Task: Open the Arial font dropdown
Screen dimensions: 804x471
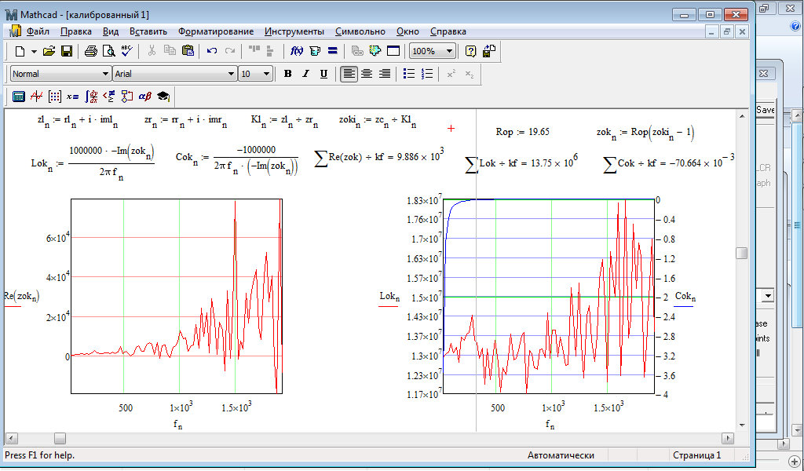Action: tap(231, 74)
